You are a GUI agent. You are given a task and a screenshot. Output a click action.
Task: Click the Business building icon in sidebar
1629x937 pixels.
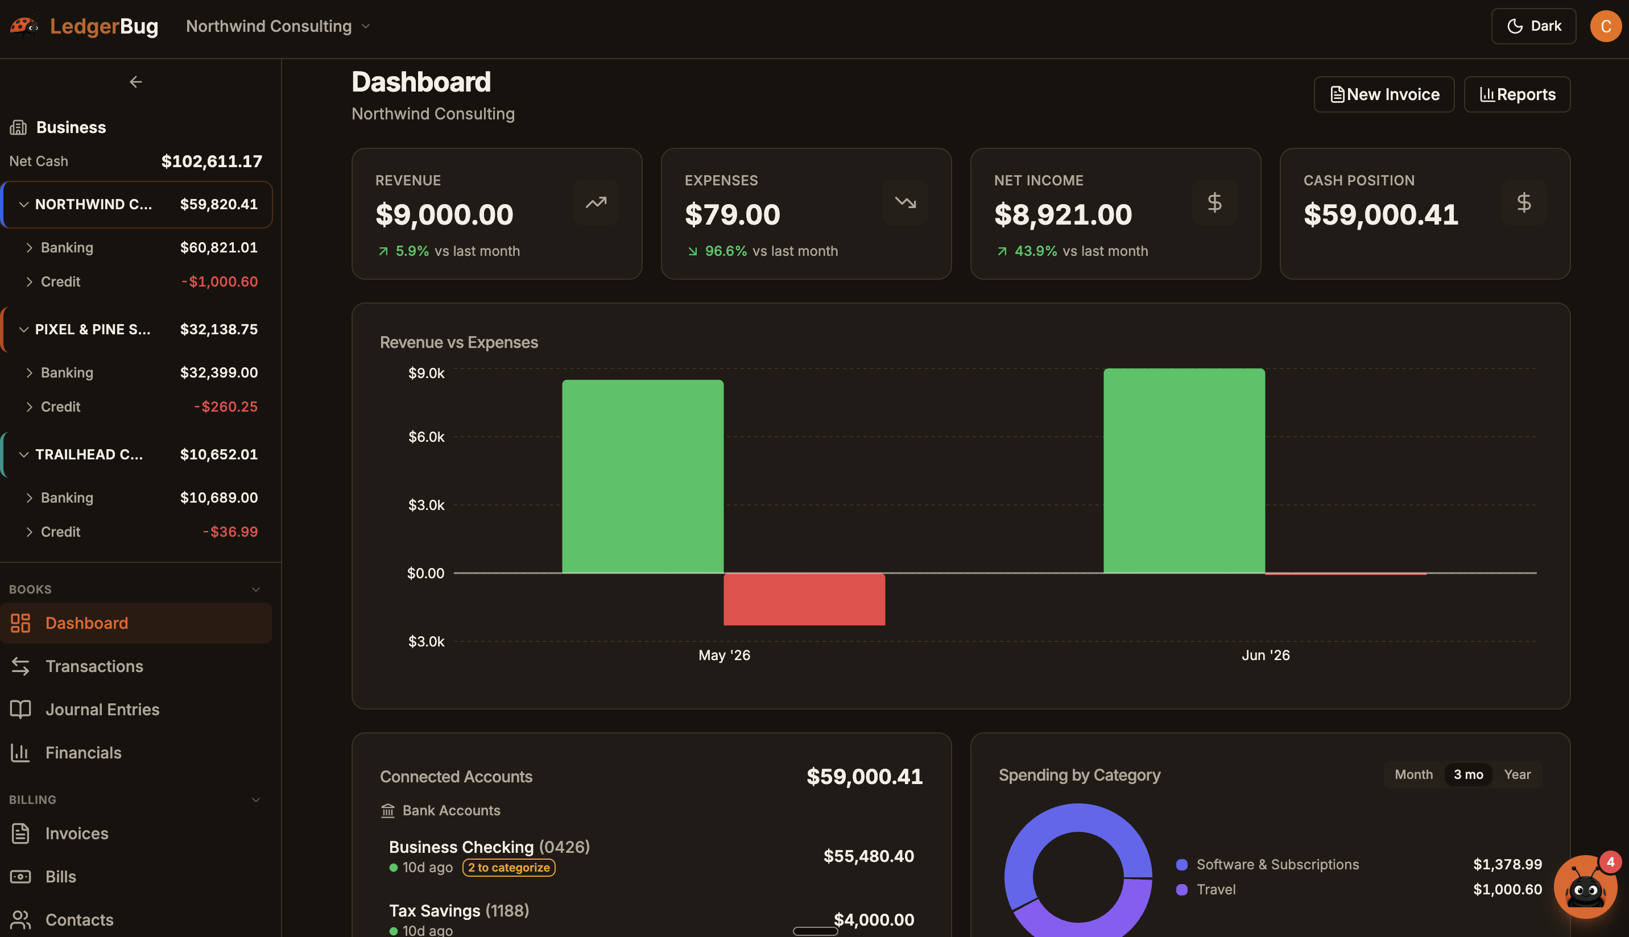click(x=19, y=127)
